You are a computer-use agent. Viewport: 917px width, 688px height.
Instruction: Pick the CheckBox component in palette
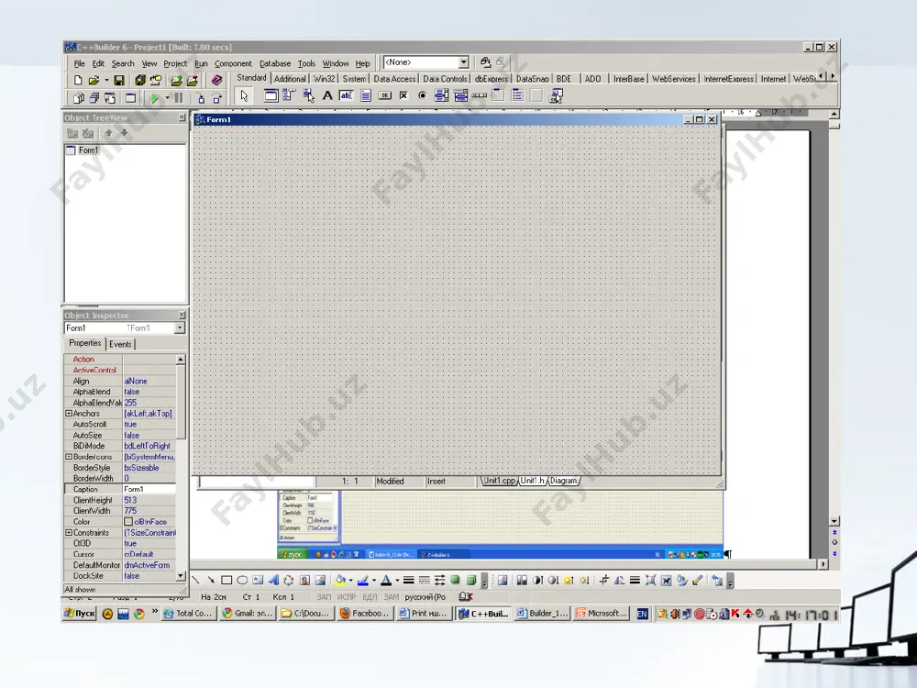click(x=403, y=96)
